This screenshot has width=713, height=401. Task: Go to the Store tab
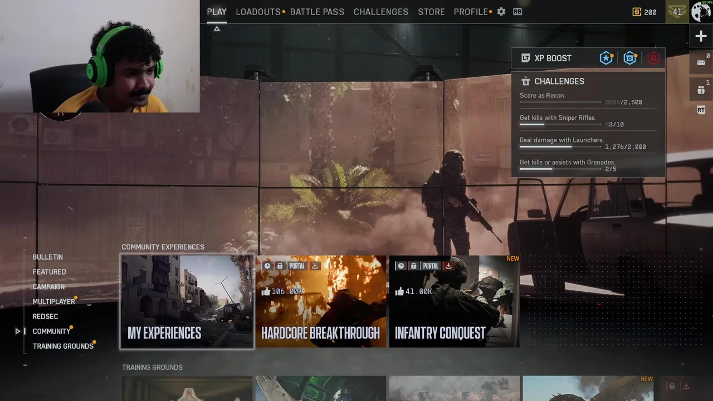click(x=431, y=12)
